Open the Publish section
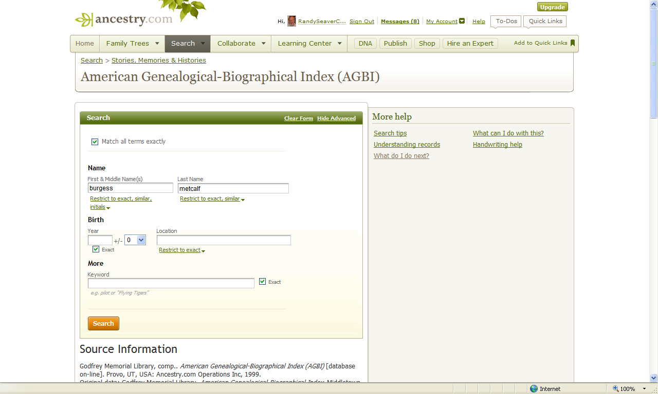This screenshot has width=658, height=394. pos(395,44)
